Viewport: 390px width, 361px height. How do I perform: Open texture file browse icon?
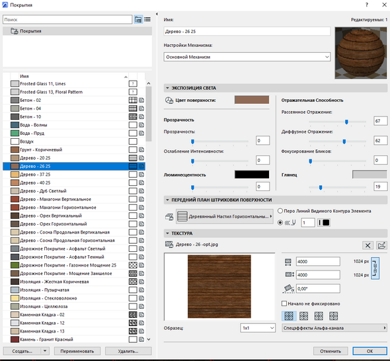(x=381, y=245)
